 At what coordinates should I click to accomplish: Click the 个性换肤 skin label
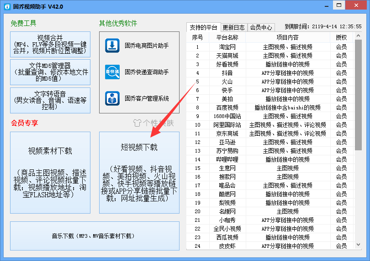click(158, 123)
